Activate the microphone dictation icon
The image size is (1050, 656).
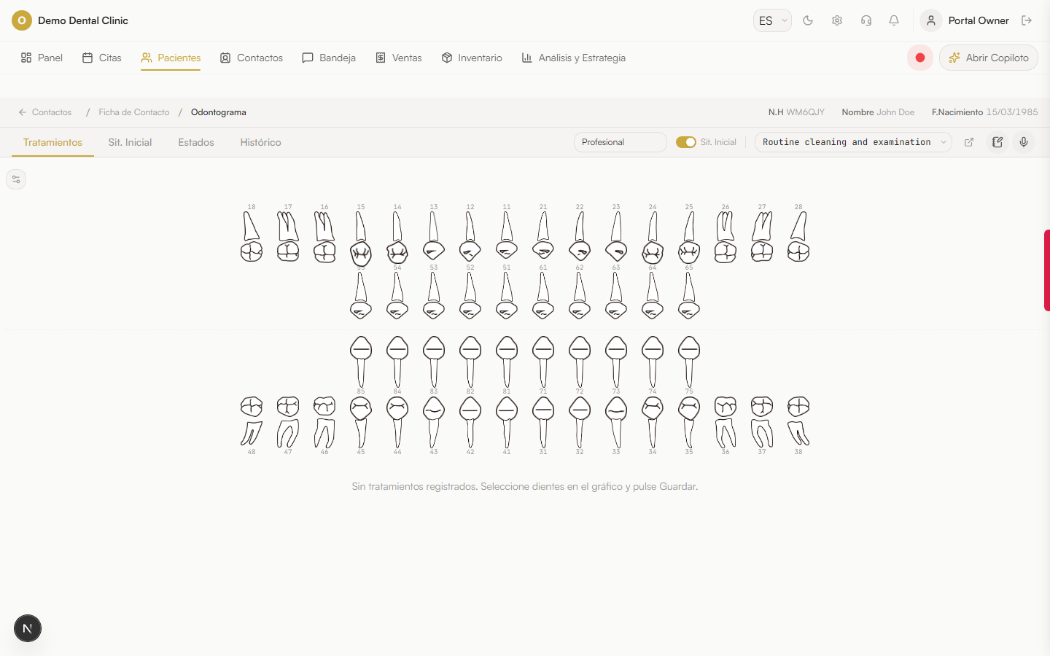[x=1024, y=142]
